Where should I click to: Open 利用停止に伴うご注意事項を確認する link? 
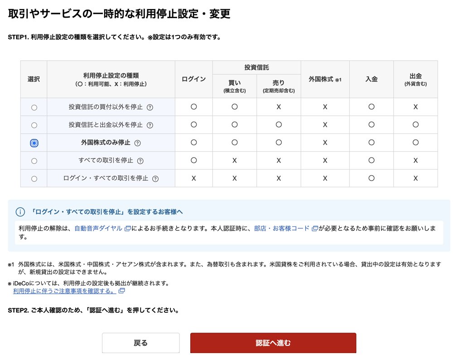pyautogui.click(x=64, y=291)
